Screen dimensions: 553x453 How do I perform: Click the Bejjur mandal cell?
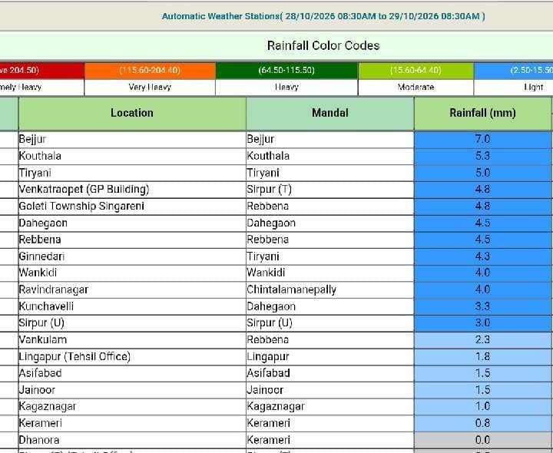tap(330, 139)
